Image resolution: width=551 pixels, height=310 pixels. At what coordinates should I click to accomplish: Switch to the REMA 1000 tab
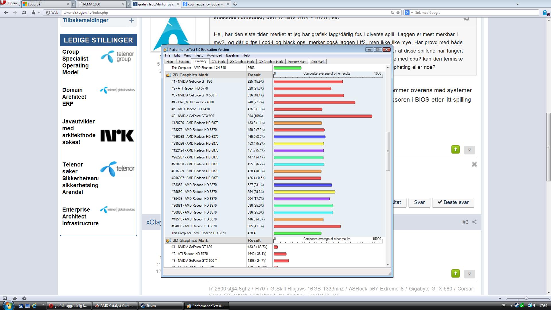click(x=101, y=4)
